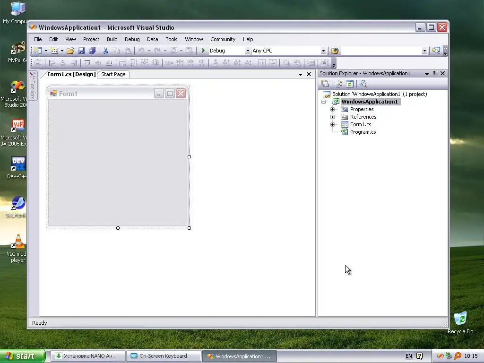This screenshot has height=363, width=484.
Task: Open Recycle Bin desktop icon
Action: 460,323
